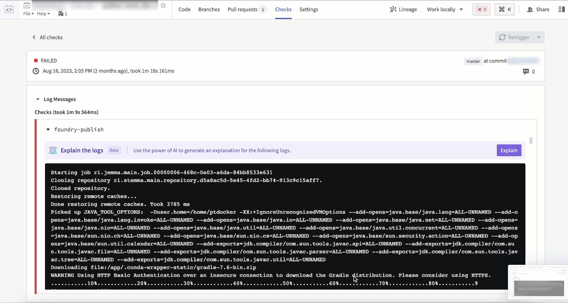568x303 pixels.
Task: Star the repository as favorite
Action: point(163,5)
